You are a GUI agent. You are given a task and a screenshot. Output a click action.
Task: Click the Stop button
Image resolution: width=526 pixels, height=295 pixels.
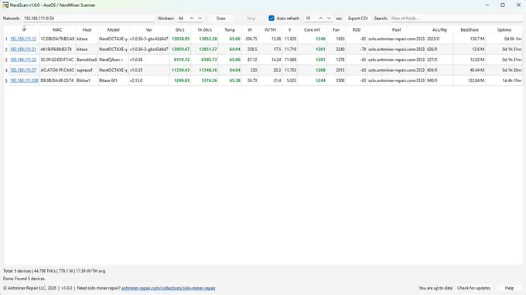pyautogui.click(x=251, y=19)
